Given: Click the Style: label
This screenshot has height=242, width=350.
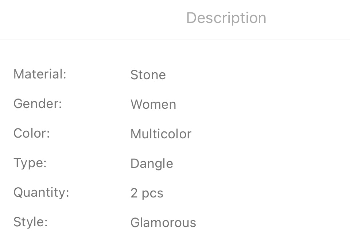Looking at the screenshot, I should (31, 222).
